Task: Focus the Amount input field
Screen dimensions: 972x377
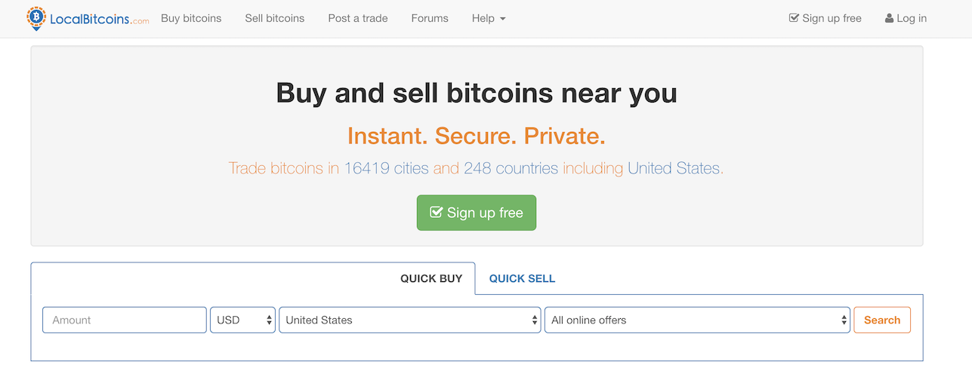Action: [x=125, y=320]
